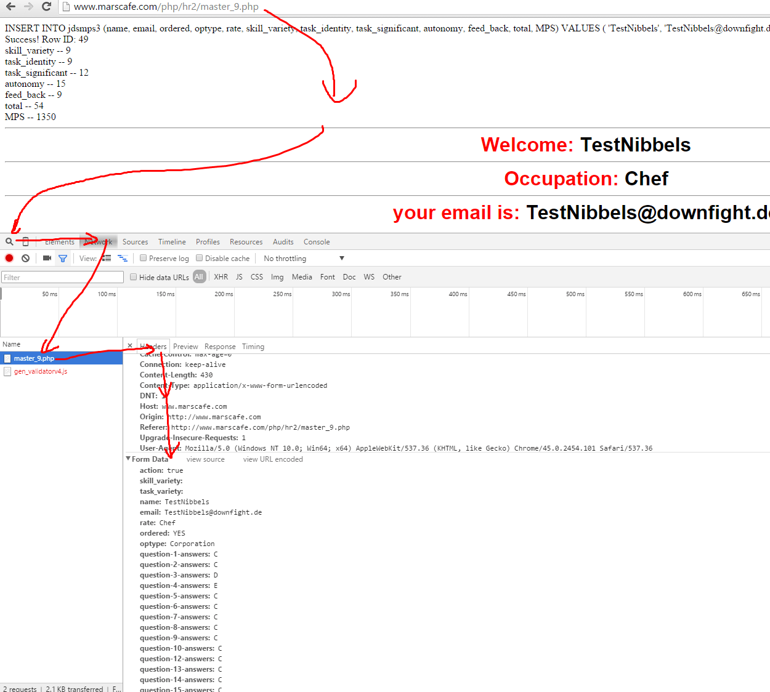Select the XHR filter type
This screenshot has width=770, height=692.
tap(221, 276)
